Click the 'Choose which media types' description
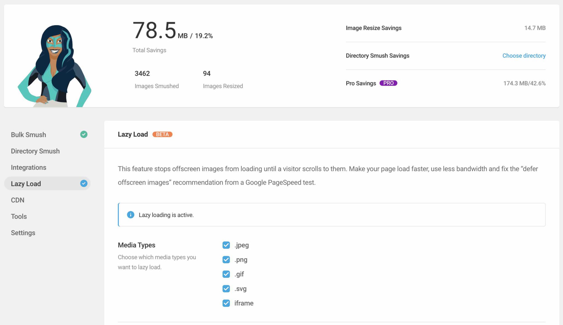 (157, 262)
